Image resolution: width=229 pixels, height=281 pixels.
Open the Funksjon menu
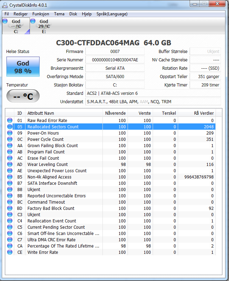point(41,14)
